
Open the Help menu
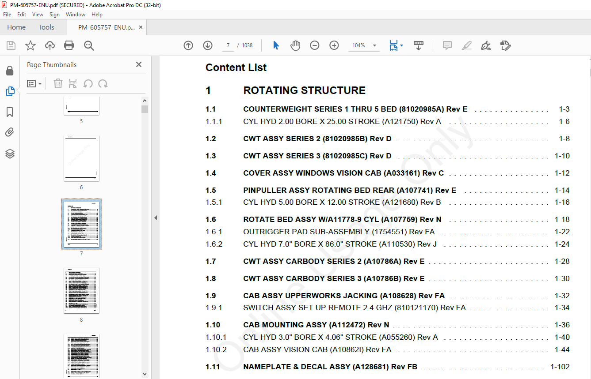point(97,15)
